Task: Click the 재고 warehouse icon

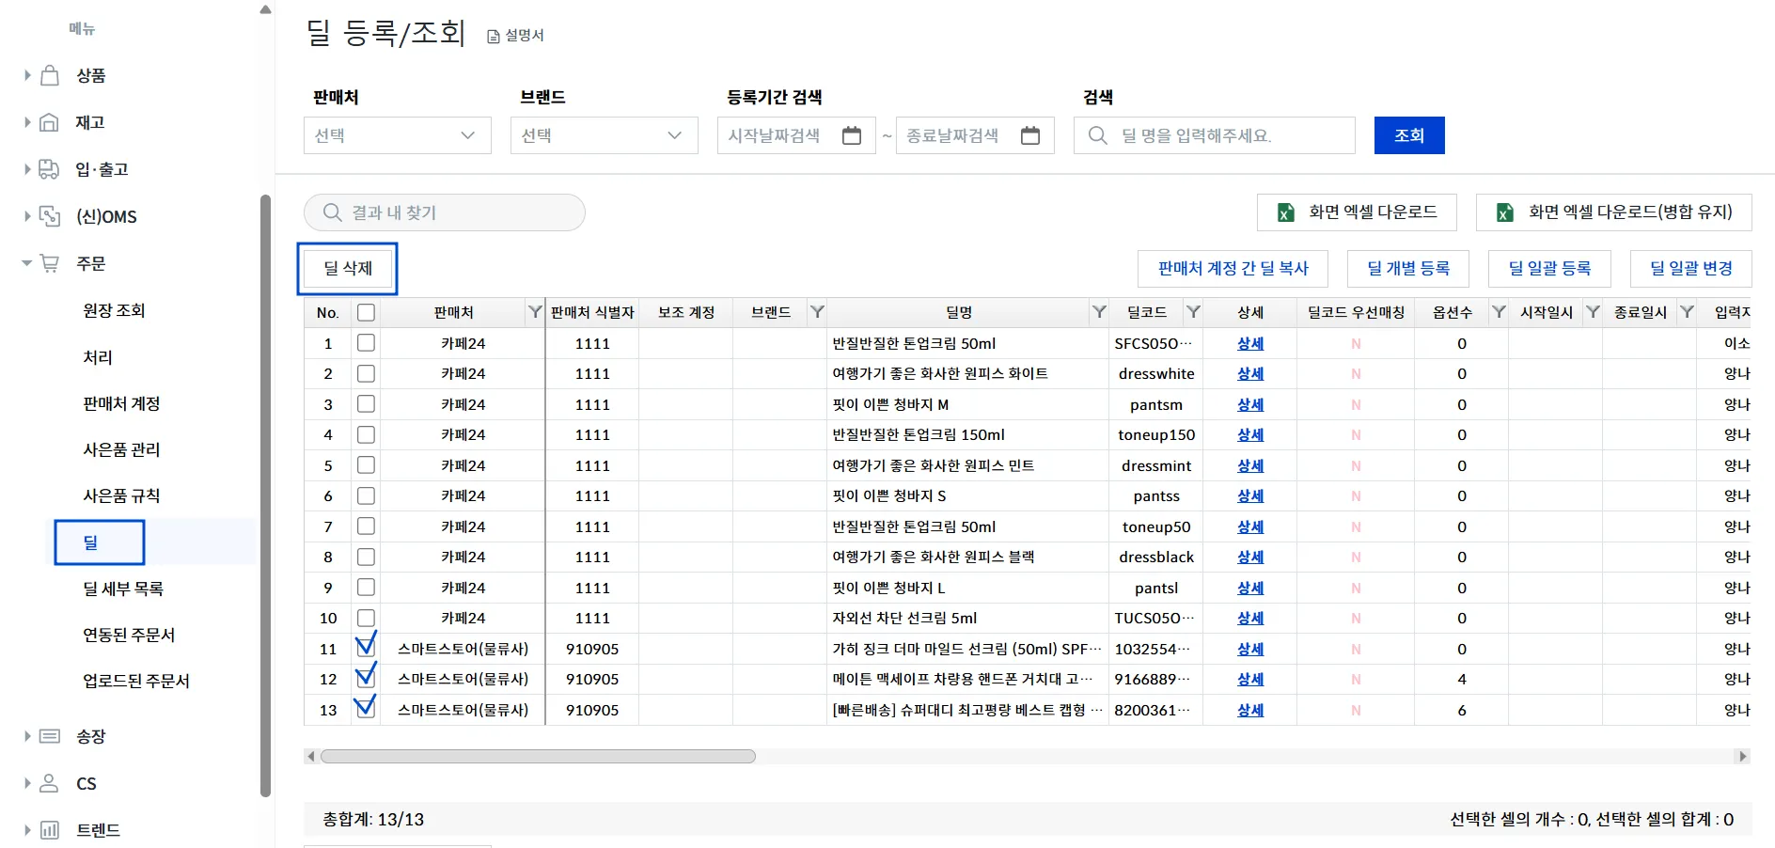Action: point(50,122)
